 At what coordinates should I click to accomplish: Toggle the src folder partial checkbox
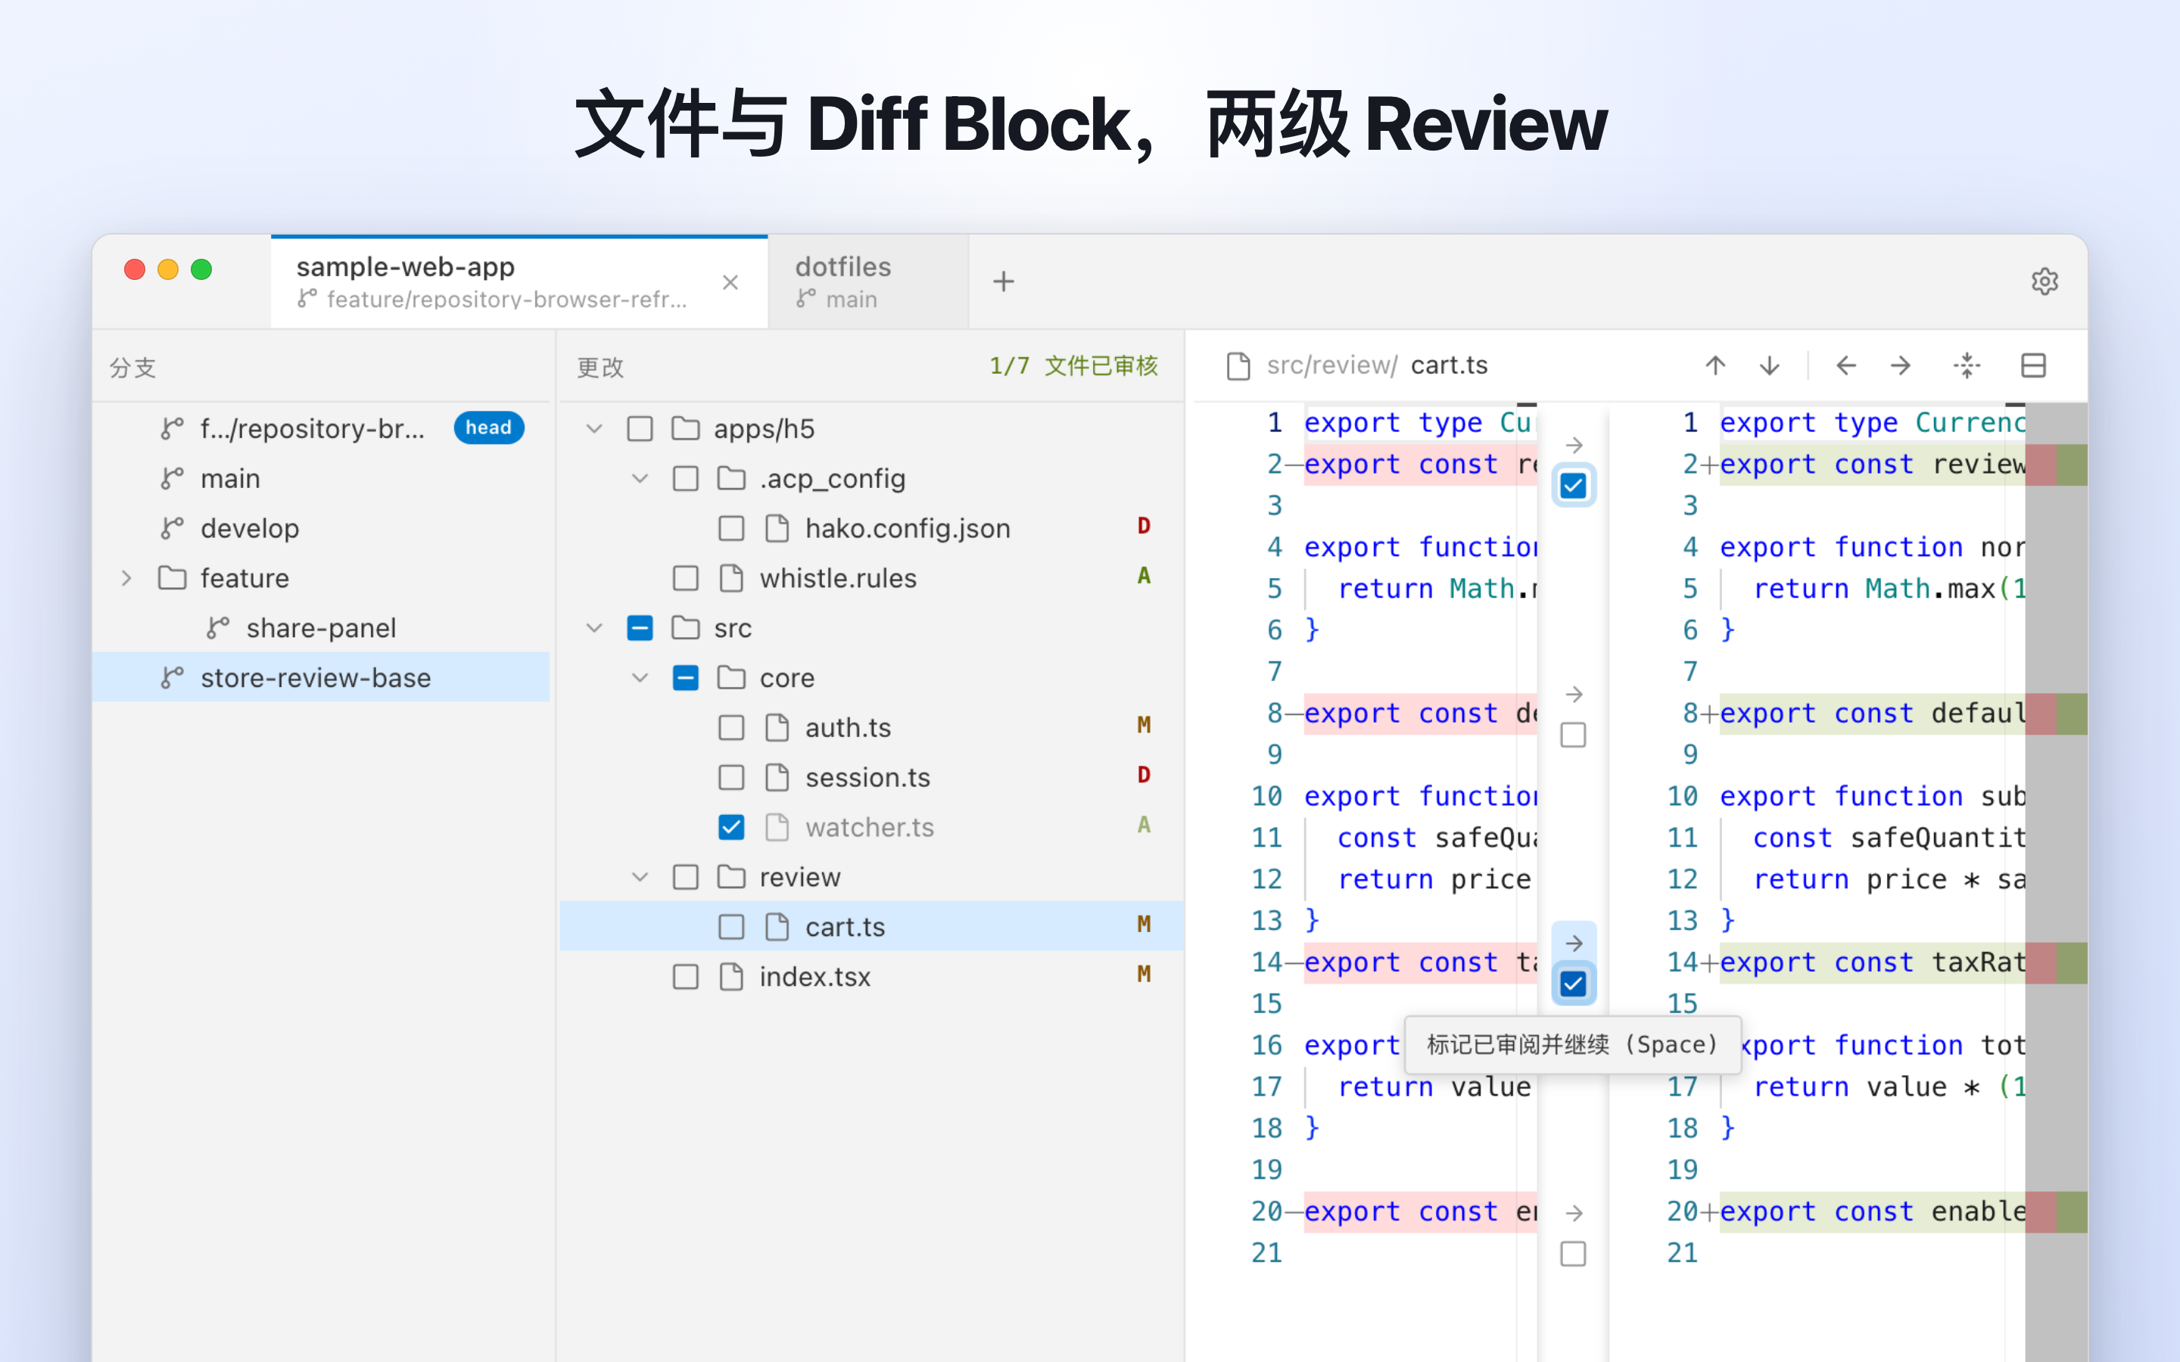pos(640,628)
